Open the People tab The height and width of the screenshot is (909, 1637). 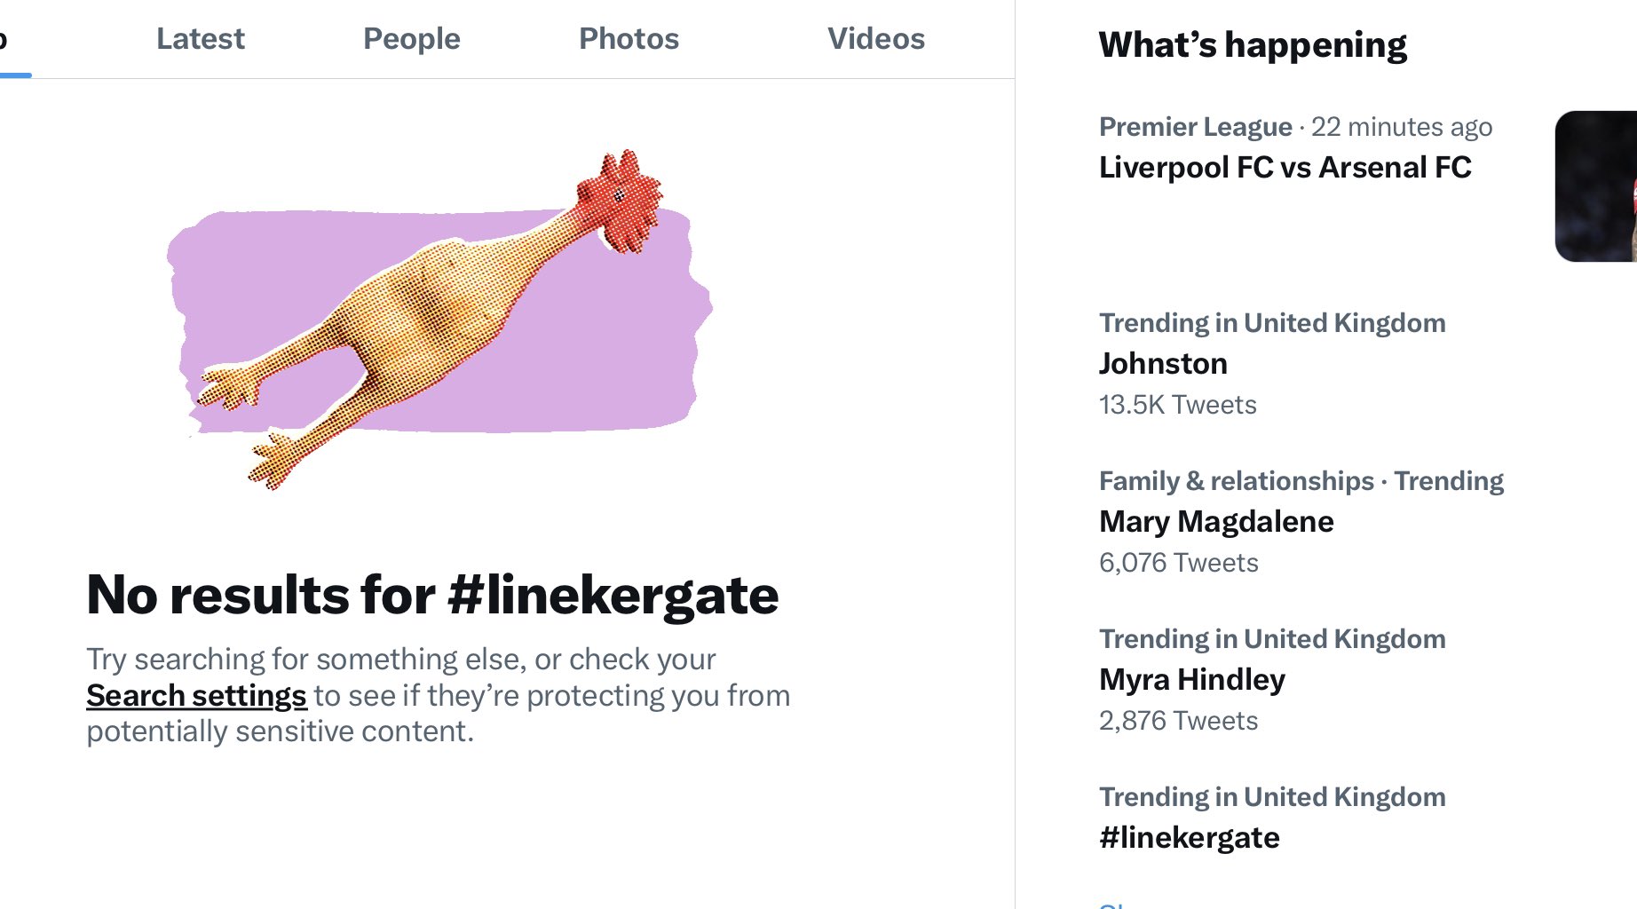[411, 39]
